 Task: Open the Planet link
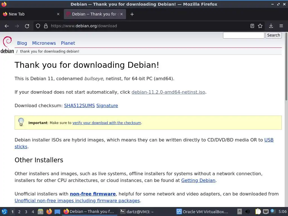pyautogui.click(x=68, y=43)
